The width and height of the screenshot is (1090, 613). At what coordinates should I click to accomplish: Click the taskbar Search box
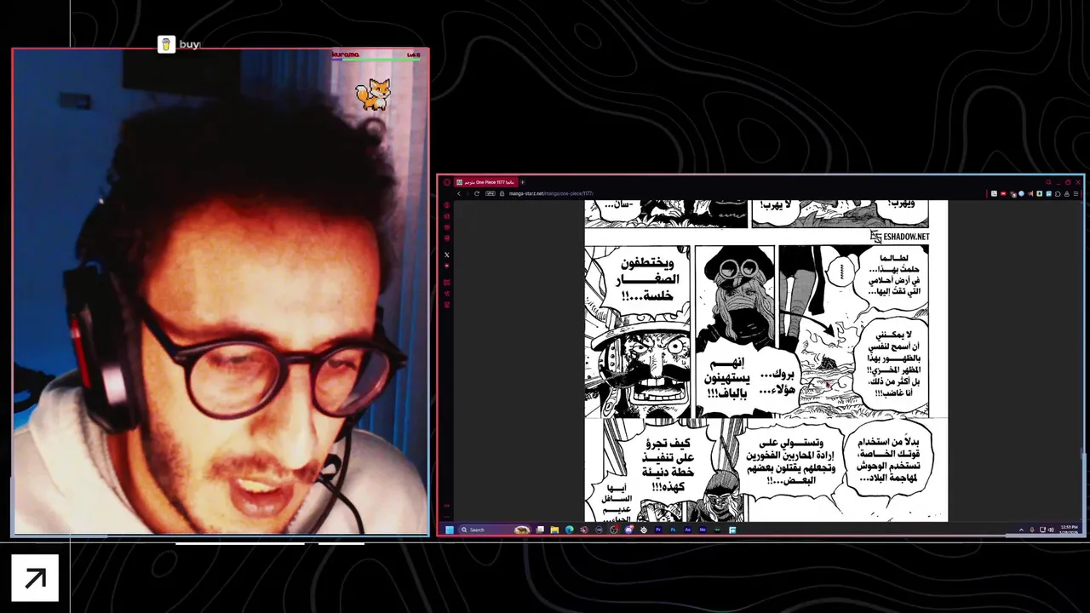coord(494,530)
